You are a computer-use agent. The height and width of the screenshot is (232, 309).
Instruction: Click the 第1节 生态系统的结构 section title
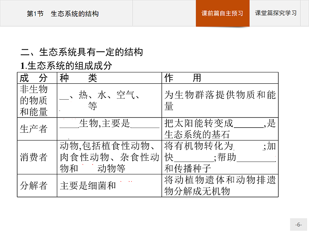pos(63,14)
